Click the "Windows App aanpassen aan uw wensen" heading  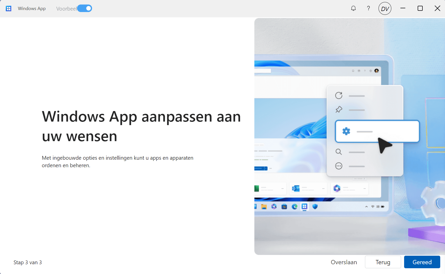coord(141,126)
